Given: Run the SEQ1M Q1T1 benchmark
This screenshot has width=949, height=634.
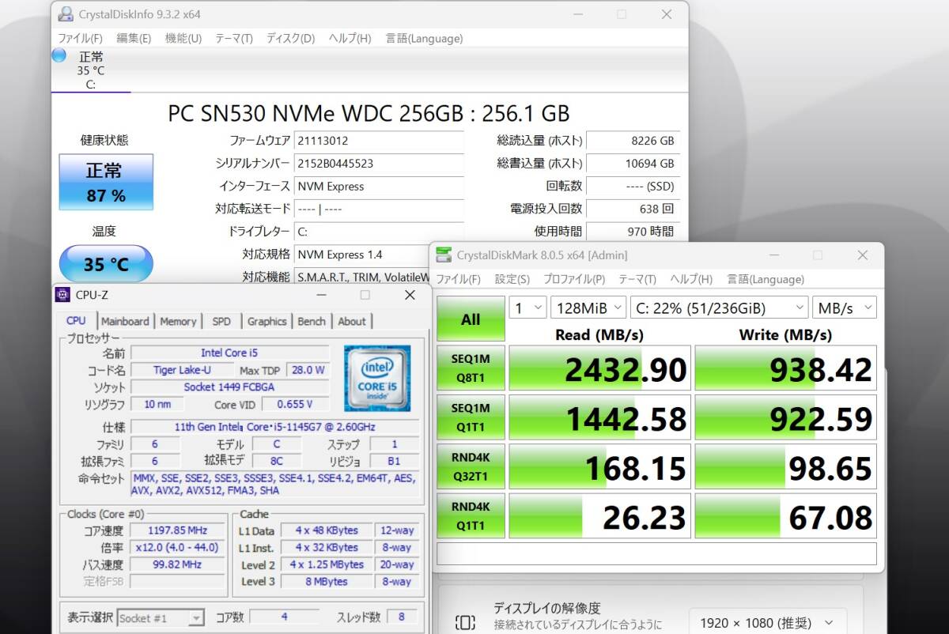Looking at the screenshot, I should point(471,417).
